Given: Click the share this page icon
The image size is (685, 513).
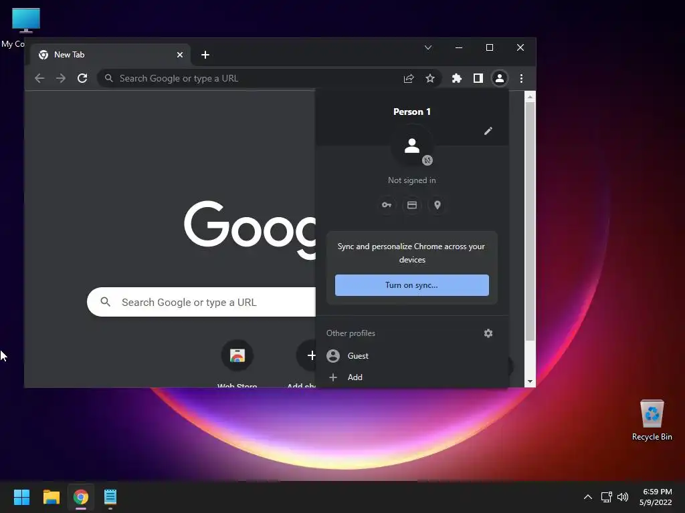Looking at the screenshot, I should click(409, 78).
